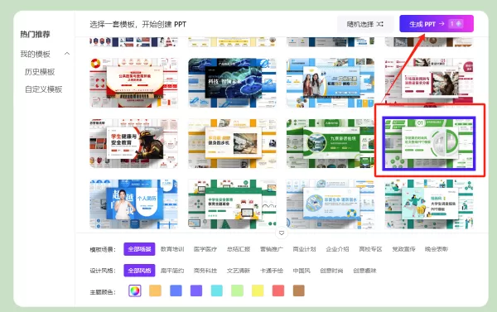The width and height of the screenshot is (497, 312).
Task: Click the 生成 PPT button
Action: pyautogui.click(x=437, y=24)
